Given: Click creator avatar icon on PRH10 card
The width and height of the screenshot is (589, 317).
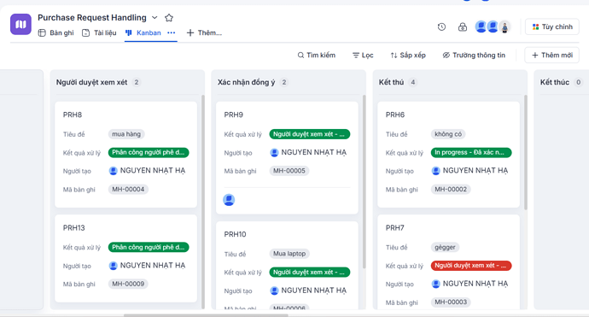Looking at the screenshot, I should [x=274, y=291].
